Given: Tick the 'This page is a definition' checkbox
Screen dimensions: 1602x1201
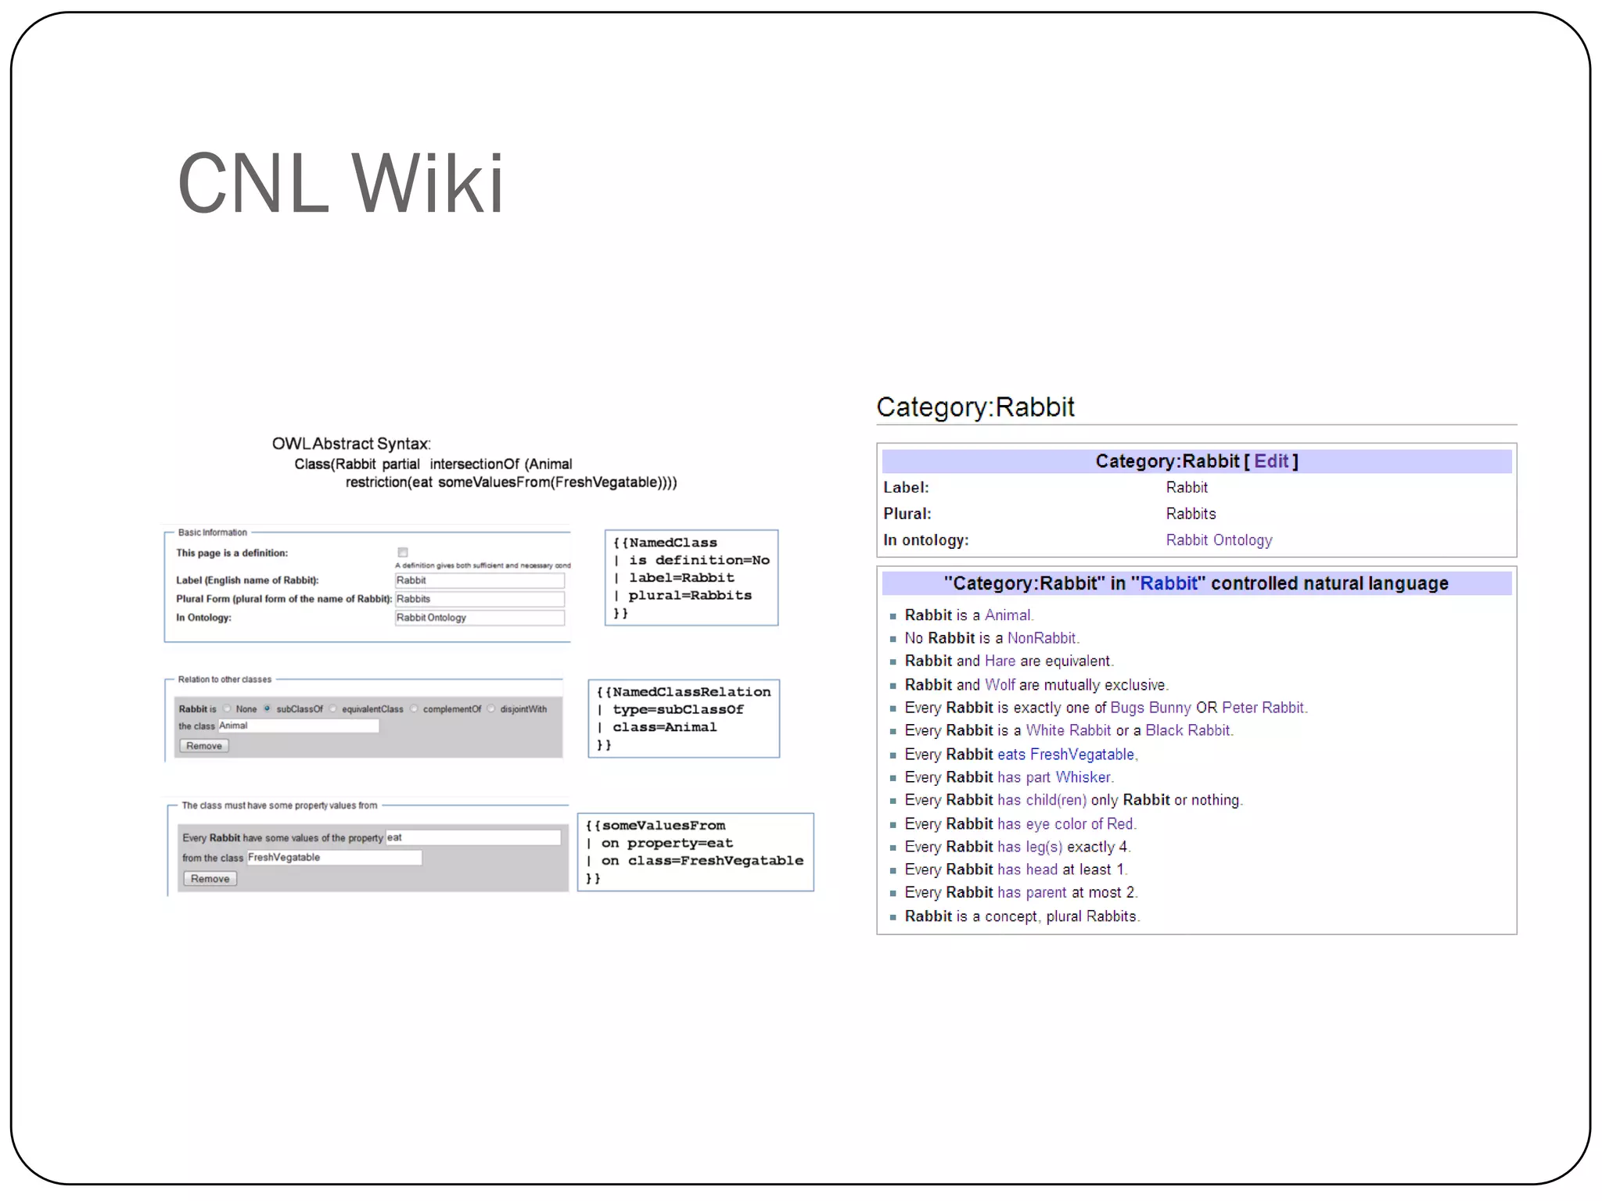Looking at the screenshot, I should pos(403,552).
